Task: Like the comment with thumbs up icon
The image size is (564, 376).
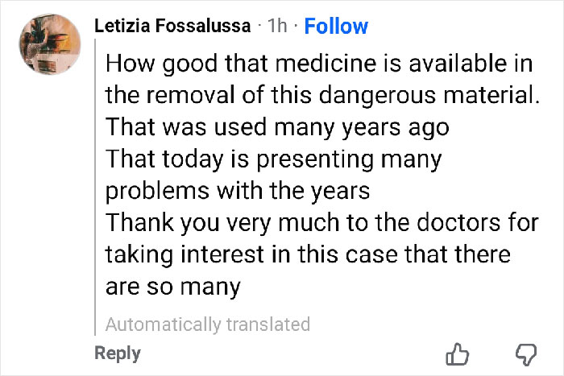Action: (x=457, y=354)
